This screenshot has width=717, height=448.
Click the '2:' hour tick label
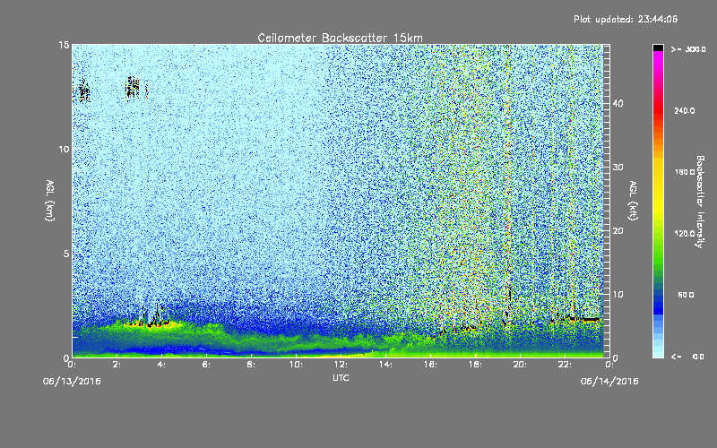click(x=117, y=365)
